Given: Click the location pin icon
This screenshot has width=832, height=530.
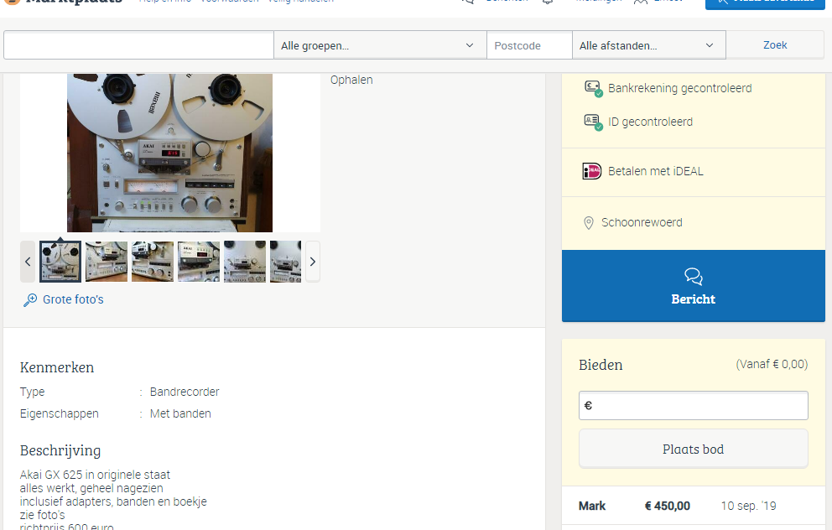Looking at the screenshot, I should [589, 223].
